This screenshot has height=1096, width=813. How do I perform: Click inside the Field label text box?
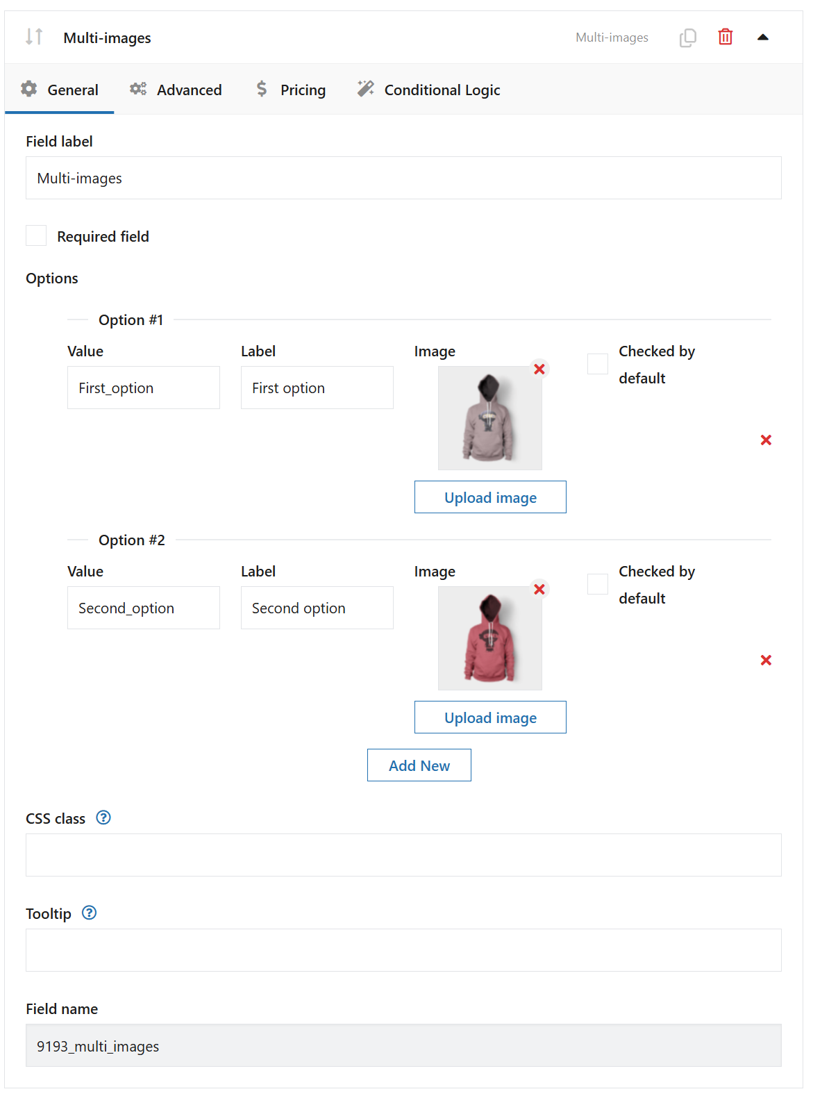405,178
